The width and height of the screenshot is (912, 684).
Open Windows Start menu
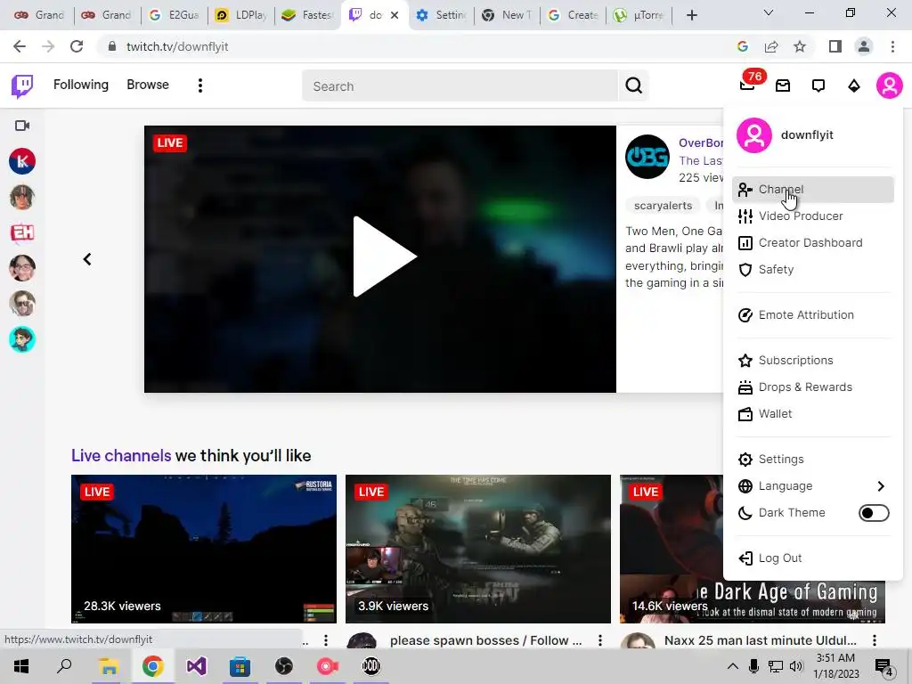pyautogui.click(x=21, y=666)
